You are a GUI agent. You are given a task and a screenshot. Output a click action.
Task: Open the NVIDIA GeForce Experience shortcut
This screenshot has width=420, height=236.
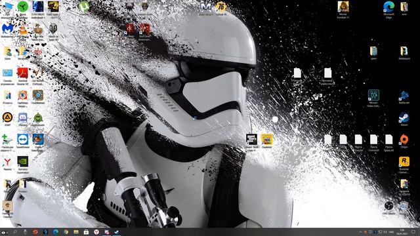23,162
